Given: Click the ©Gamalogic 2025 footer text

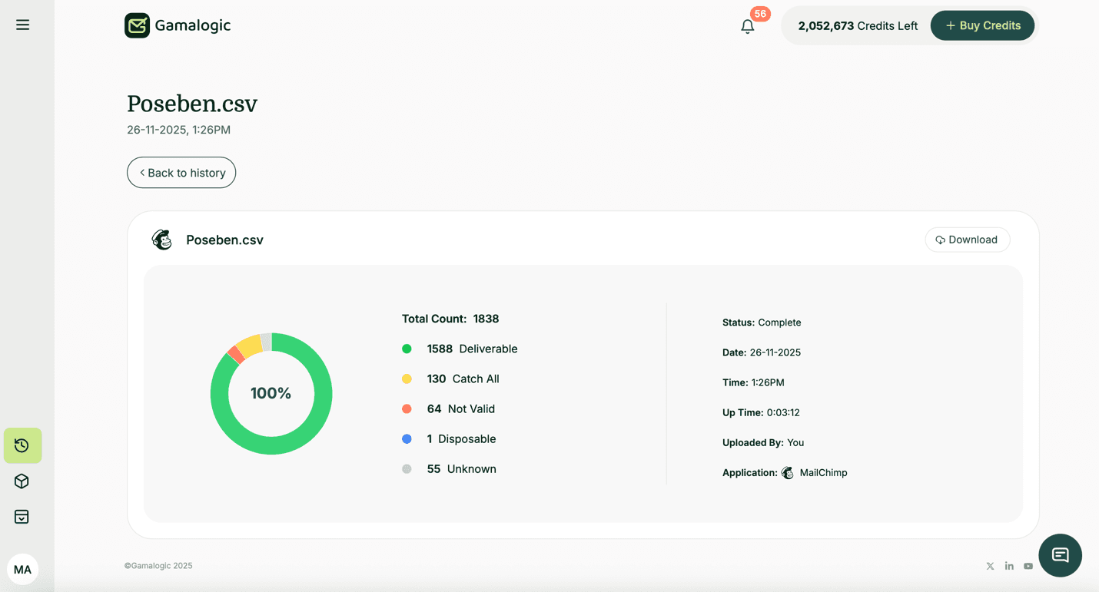Looking at the screenshot, I should tap(158, 566).
